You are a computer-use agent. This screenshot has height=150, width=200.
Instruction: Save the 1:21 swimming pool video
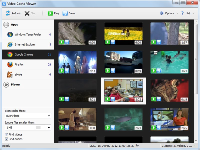click(x=159, y=70)
